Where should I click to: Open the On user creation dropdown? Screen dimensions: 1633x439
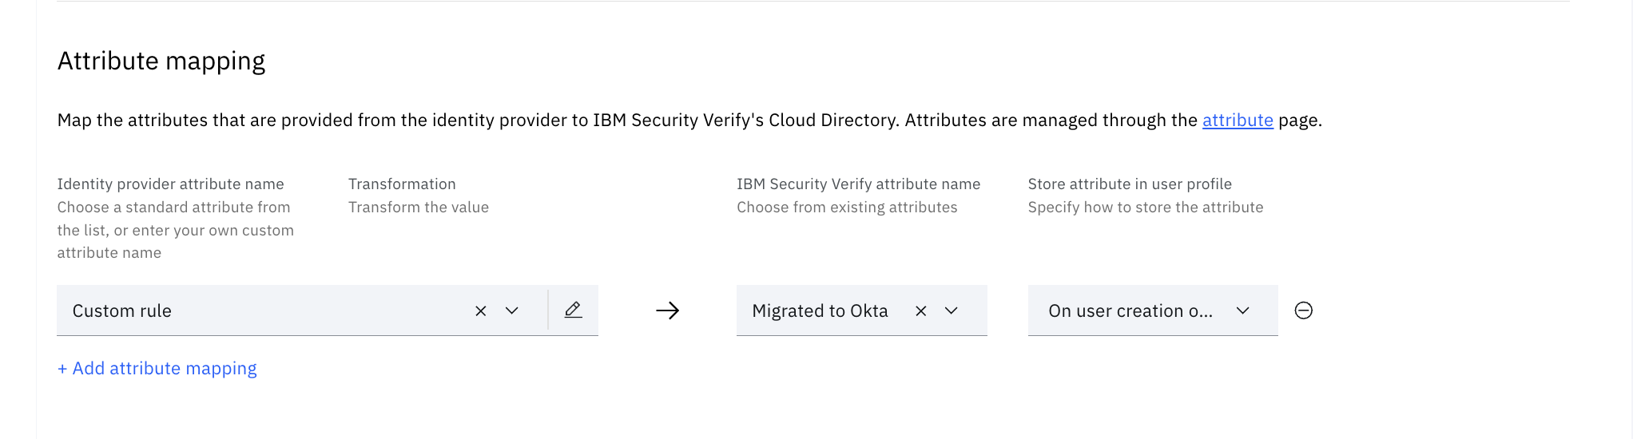tap(1152, 311)
